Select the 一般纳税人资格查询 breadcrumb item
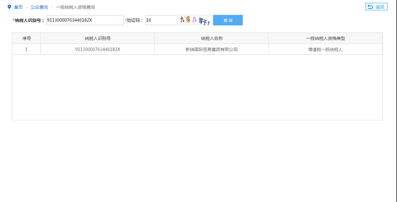This screenshot has width=397, height=202. click(75, 7)
